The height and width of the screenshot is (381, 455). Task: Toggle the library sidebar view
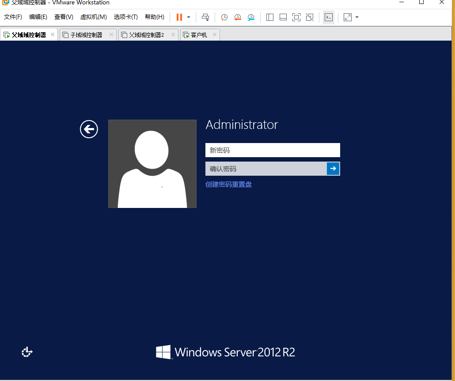click(270, 17)
